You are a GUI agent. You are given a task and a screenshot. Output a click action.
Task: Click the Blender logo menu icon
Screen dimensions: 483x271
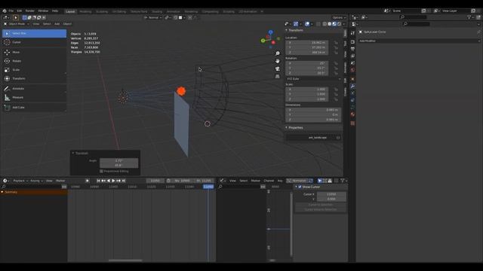pyautogui.click(x=5, y=11)
